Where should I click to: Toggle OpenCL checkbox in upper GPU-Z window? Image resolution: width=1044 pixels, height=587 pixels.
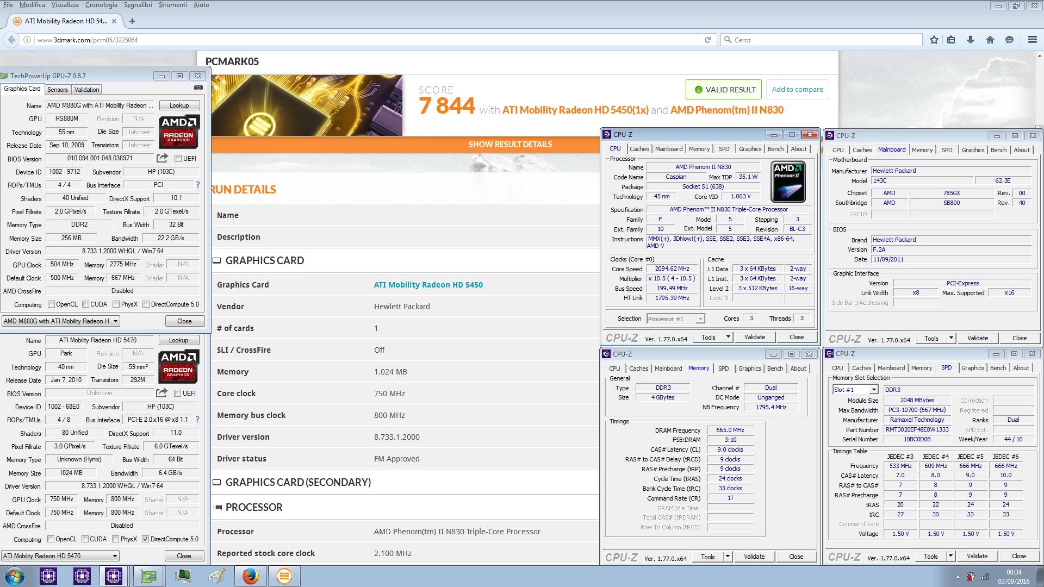click(x=51, y=304)
